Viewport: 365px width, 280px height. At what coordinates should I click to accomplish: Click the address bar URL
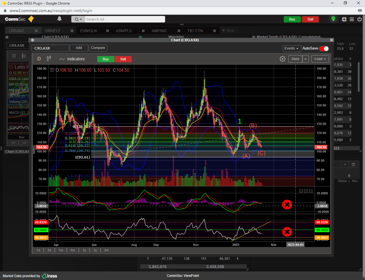(51, 11)
